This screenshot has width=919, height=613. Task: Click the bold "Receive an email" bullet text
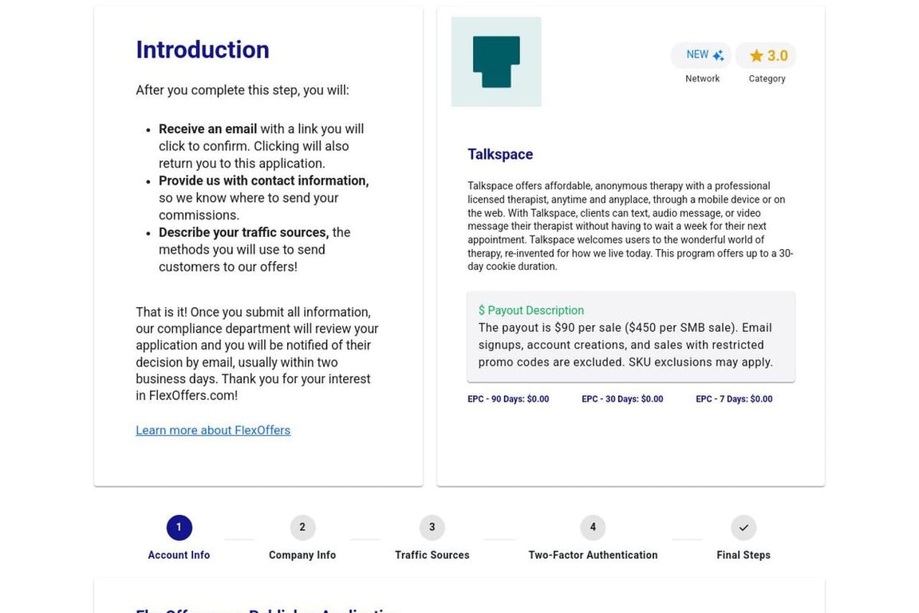pyautogui.click(x=207, y=129)
